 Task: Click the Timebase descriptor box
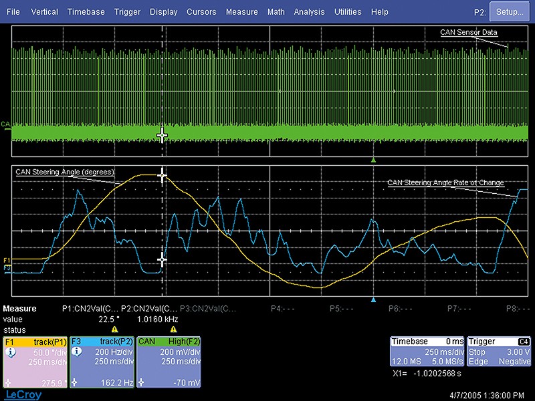pyautogui.click(x=426, y=351)
